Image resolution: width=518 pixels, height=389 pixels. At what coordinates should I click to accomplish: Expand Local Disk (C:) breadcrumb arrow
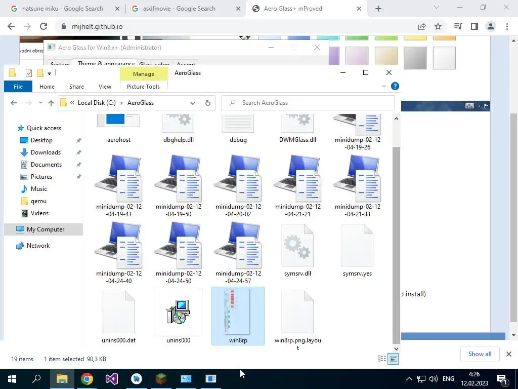pyautogui.click(x=121, y=103)
